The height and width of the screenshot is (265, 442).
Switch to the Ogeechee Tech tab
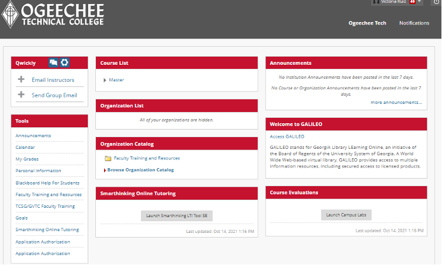point(367,23)
